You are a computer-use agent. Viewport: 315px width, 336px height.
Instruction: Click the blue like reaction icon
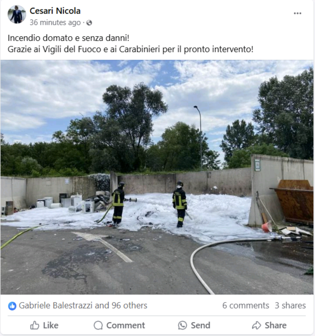click(x=12, y=306)
